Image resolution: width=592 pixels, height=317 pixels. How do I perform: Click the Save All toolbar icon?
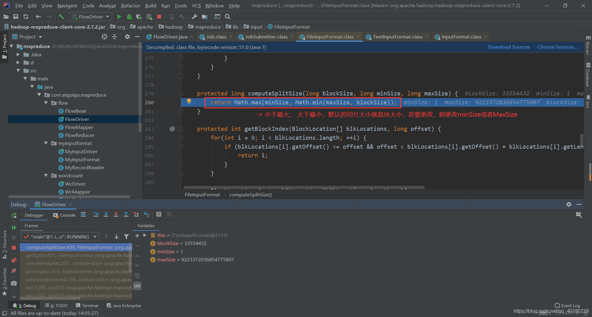pos(16,17)
